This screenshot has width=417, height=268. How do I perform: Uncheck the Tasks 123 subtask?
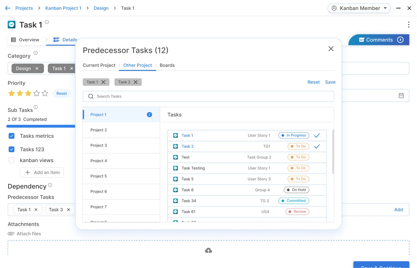pyautogui.click(x=12, y=149)
